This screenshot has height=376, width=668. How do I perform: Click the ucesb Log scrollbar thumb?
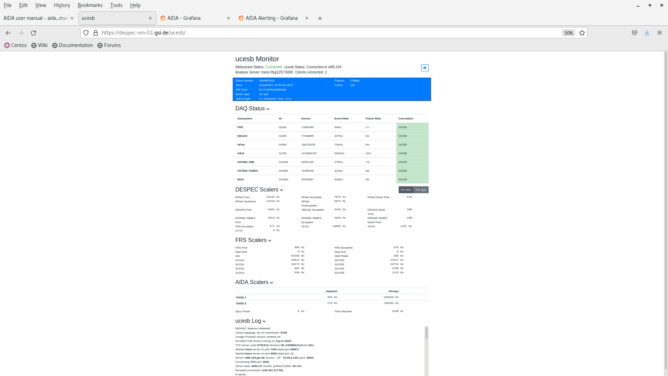(426, 333)
